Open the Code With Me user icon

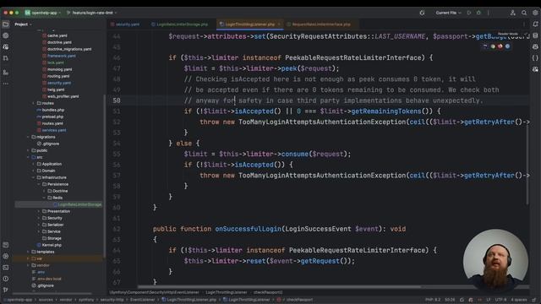[x=513, y=13]
